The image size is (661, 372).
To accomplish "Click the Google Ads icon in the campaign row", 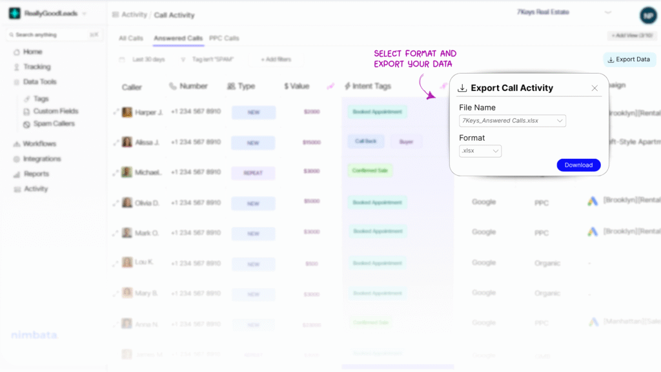I will pos(594,201).
